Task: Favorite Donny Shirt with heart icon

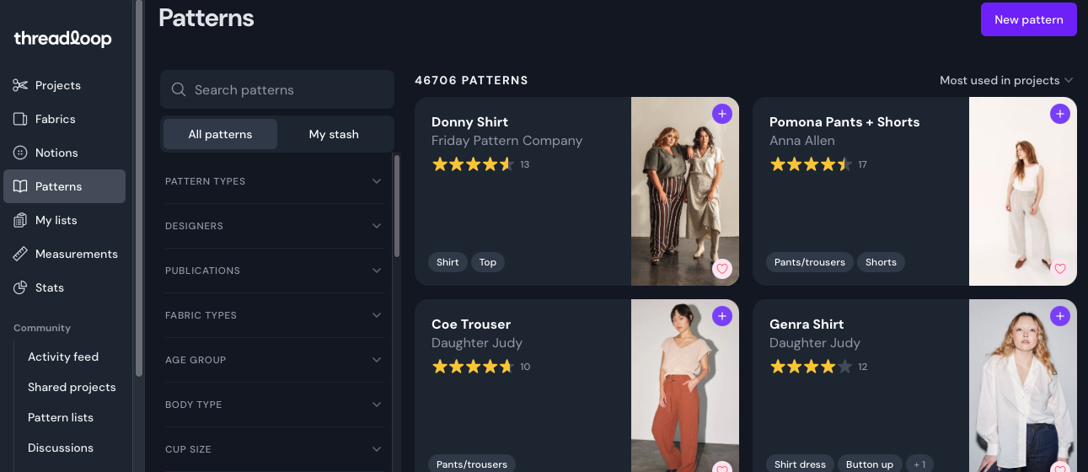Action: click(721, 269)
